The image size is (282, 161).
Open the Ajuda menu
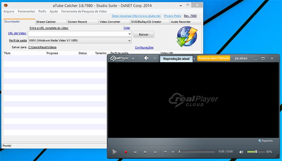[x=54, y=11]
